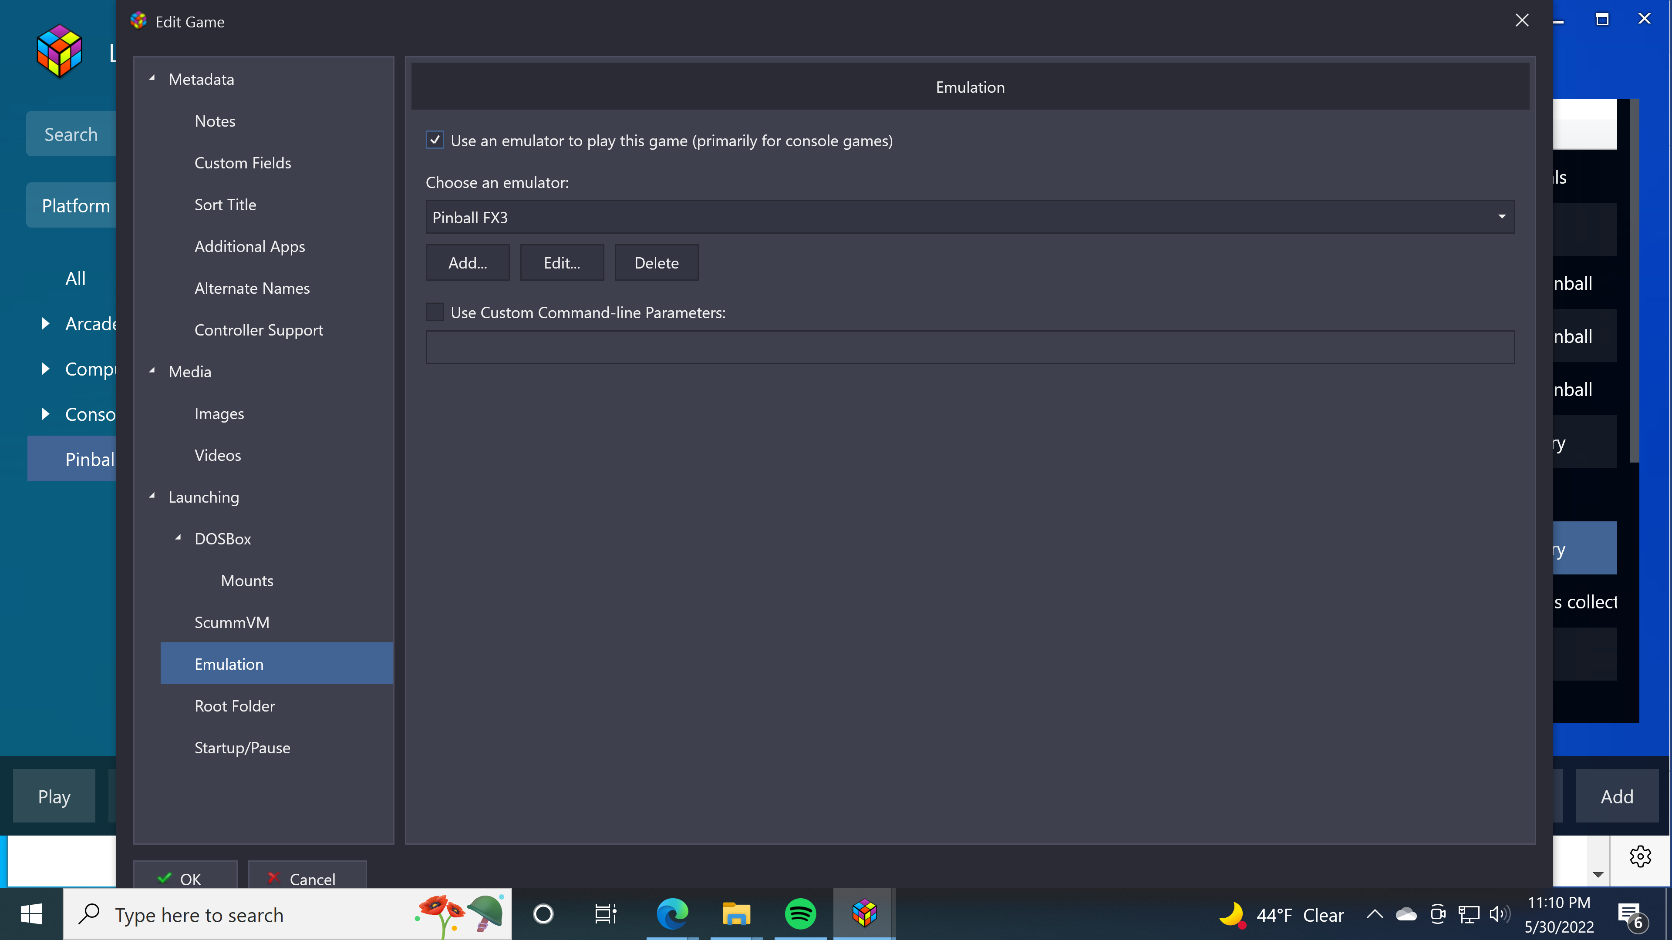Launch Microsoft Edge from the taskbar
This screenshot has width=1672, height=940.
pyautogui.click(x=672, y=915)
